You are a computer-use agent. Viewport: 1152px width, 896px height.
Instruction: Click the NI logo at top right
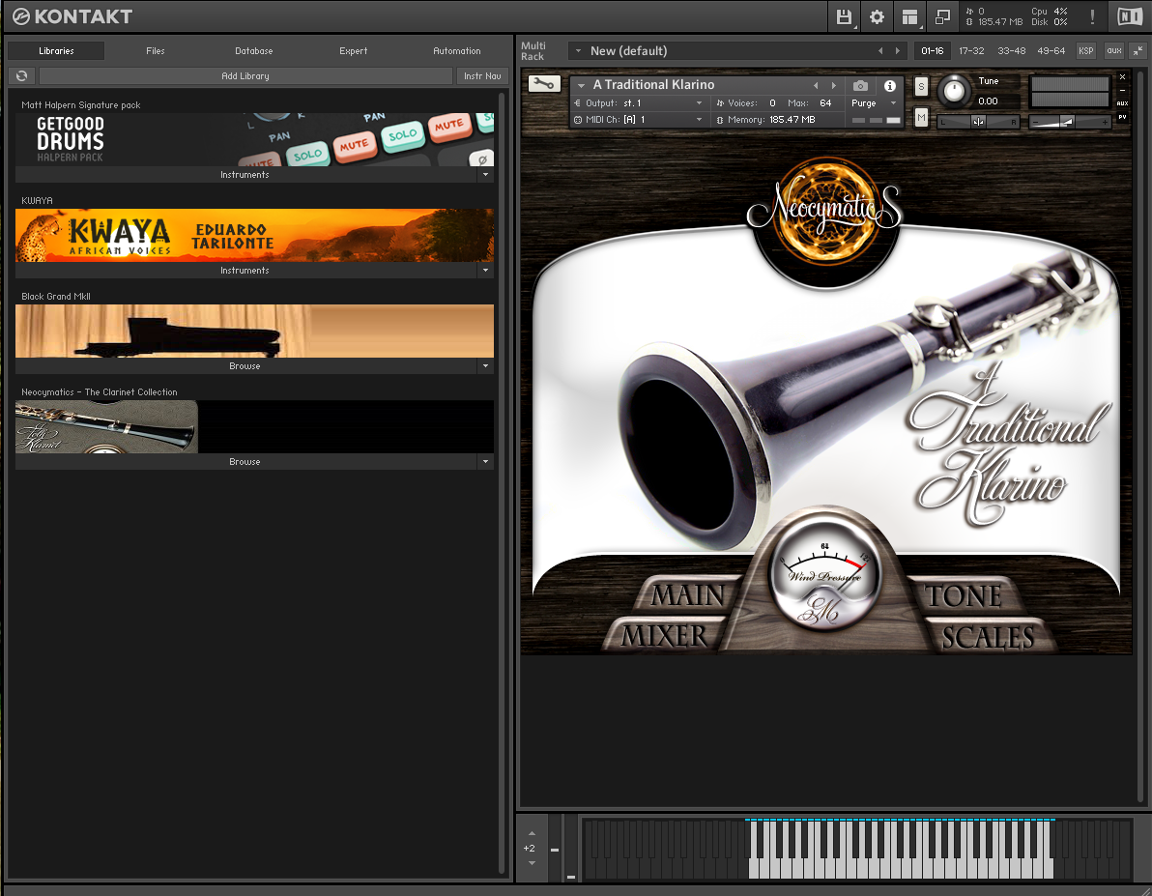coord(1129,16)
